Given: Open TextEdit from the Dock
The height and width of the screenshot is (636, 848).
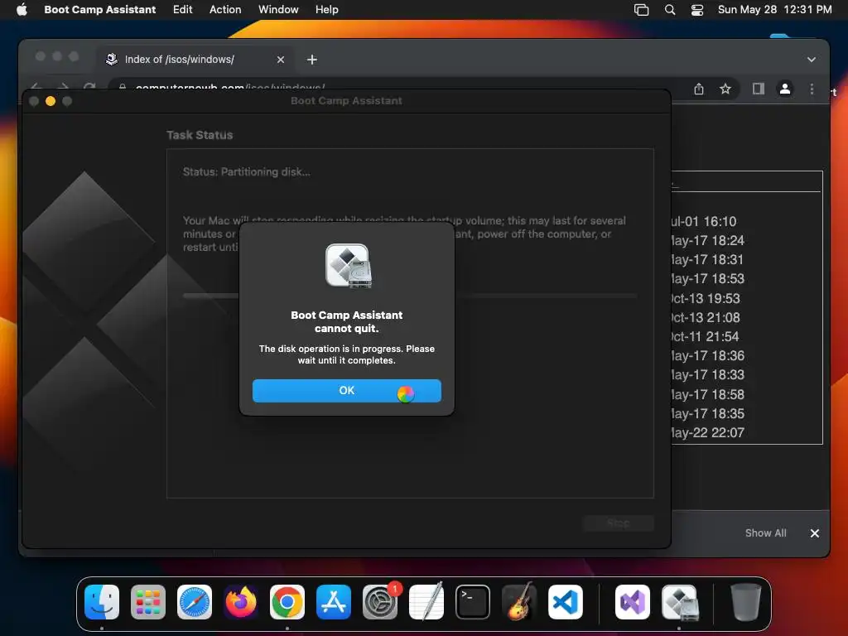Looking at the screenshot, I should tap(426, 602).
